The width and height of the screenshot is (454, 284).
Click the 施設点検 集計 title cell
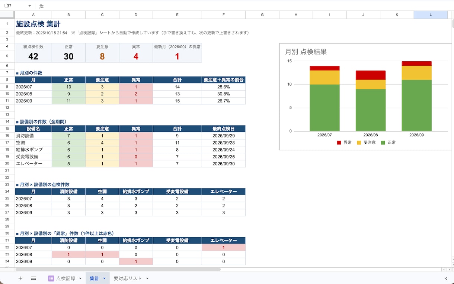(x=38, y=24)
